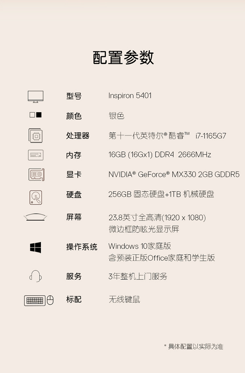Screen dimensions: 245x373
Task: Click the Windows logo icon
Action: click(36, 247)
